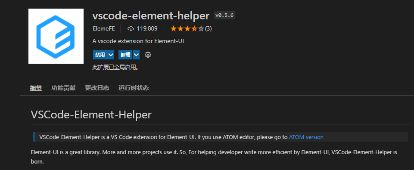Click the 卸载 uninstall button
Image resolution: width=414 pixels, height=170 pixels.
click(125, 55)
